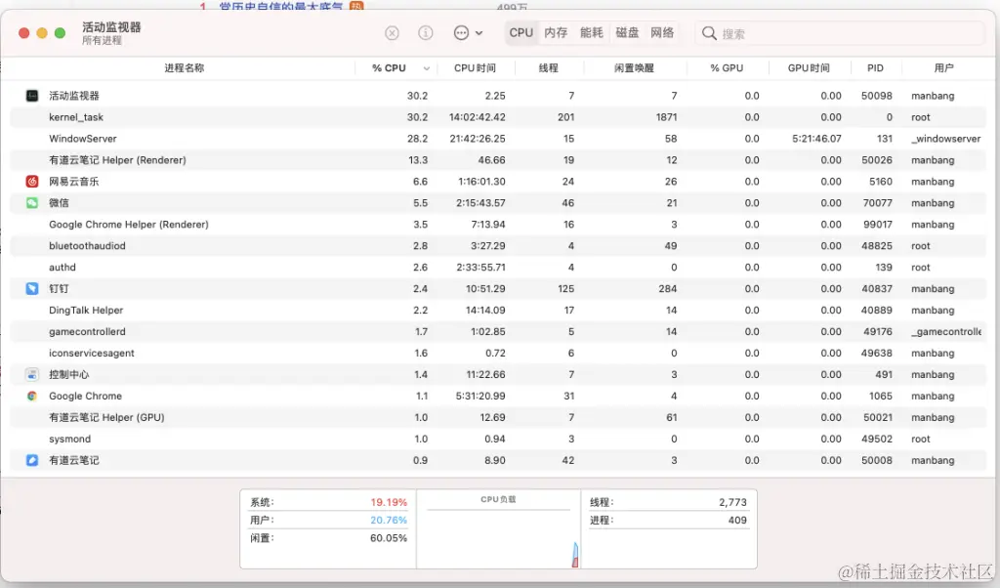The height and width of the screenshot is (588, 1000).
Task: Select the WindowServer process row
Action: 498,139
